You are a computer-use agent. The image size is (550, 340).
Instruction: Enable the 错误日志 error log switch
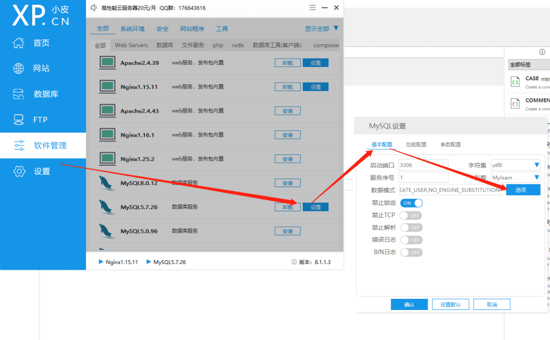click(x=411, y=240)
